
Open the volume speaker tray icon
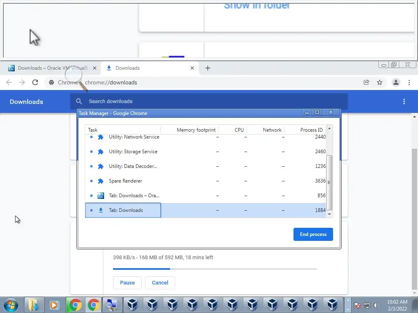(377, 305)
